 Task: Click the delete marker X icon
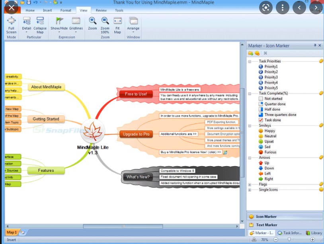[265, 53]
